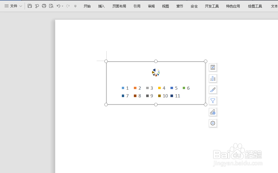Screen dimensions: 278x173
Task: Click the chart elements icon
Action: 213,78
